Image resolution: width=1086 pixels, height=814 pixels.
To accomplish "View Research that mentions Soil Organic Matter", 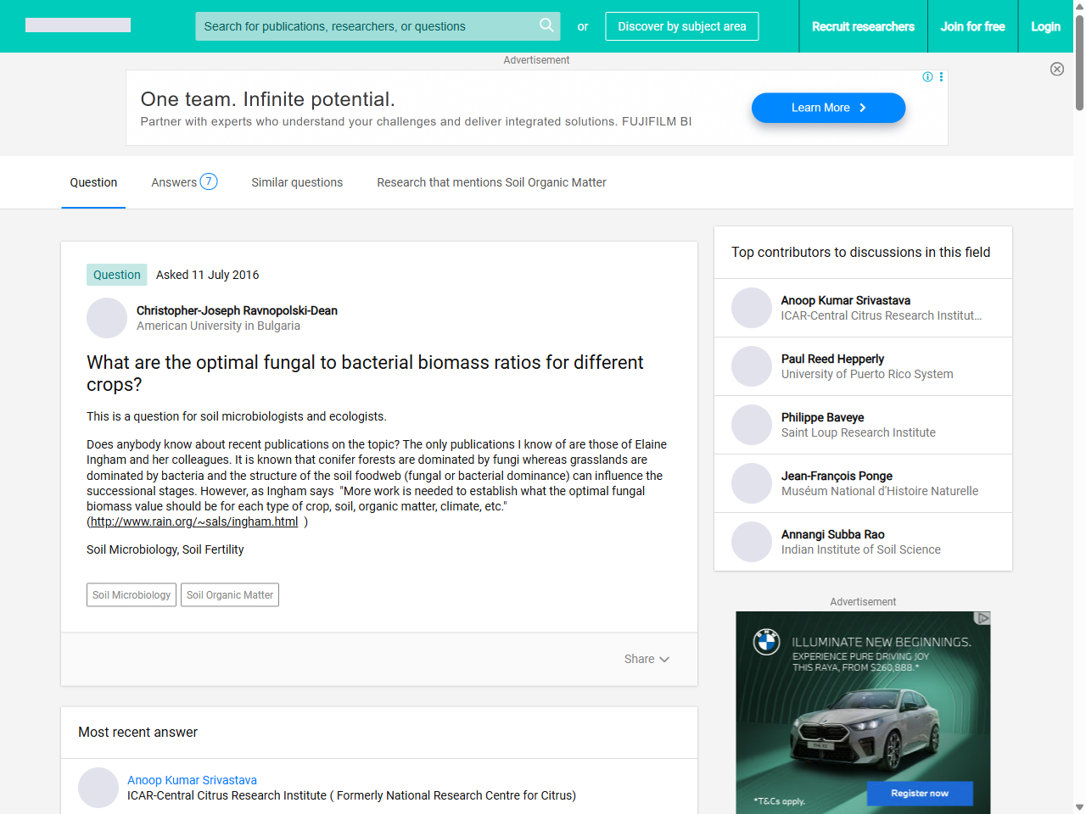I will tap(491, 182).
